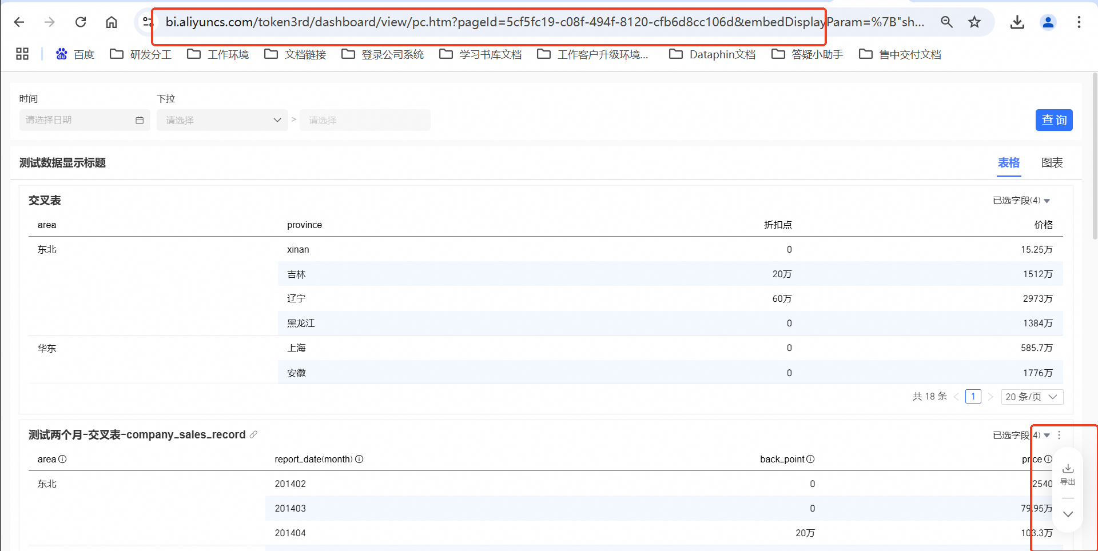Click the calendar icon in date field
The image size is (1098, 551).
pyautogui.click(x=140, y=120)
